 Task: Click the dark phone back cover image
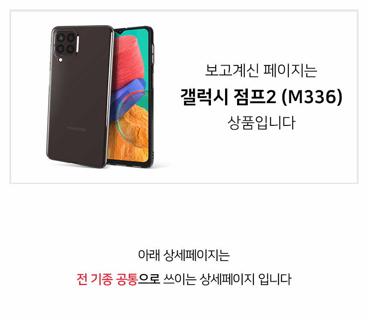click(x=80, y=96)
